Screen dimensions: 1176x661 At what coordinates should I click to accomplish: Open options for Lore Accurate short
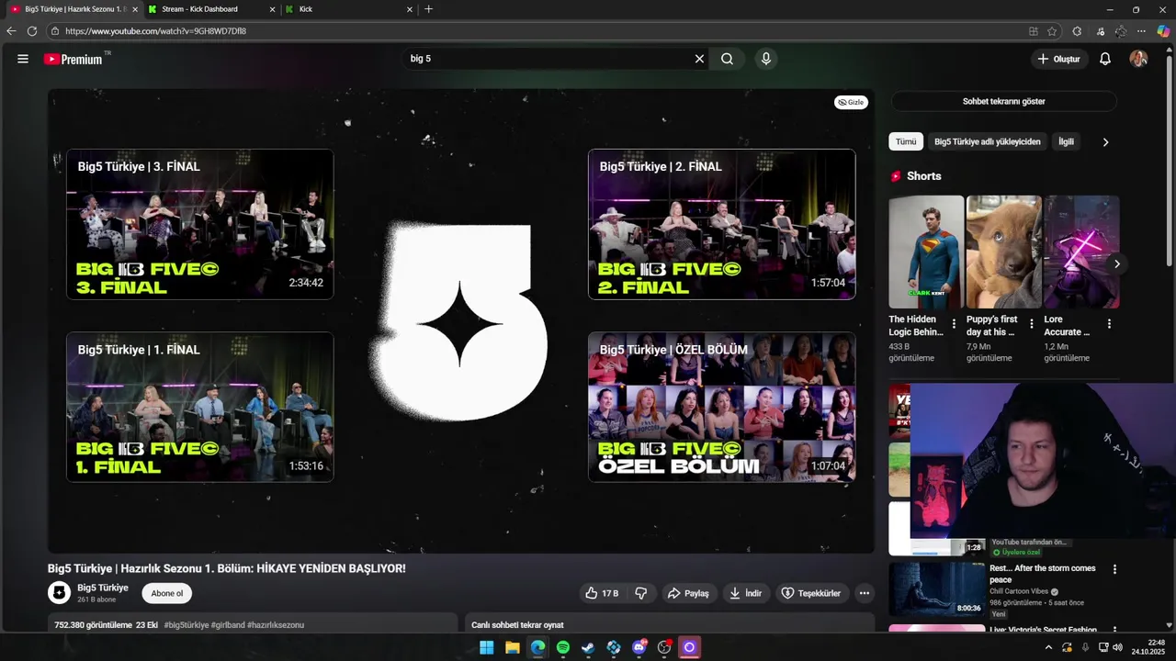pos(1109,324)
